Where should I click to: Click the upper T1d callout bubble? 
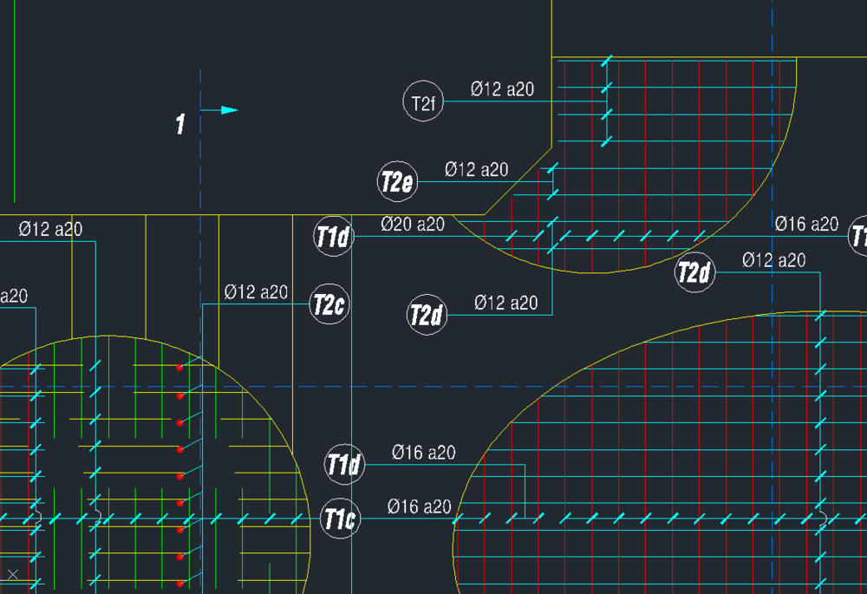click(336, 235)
